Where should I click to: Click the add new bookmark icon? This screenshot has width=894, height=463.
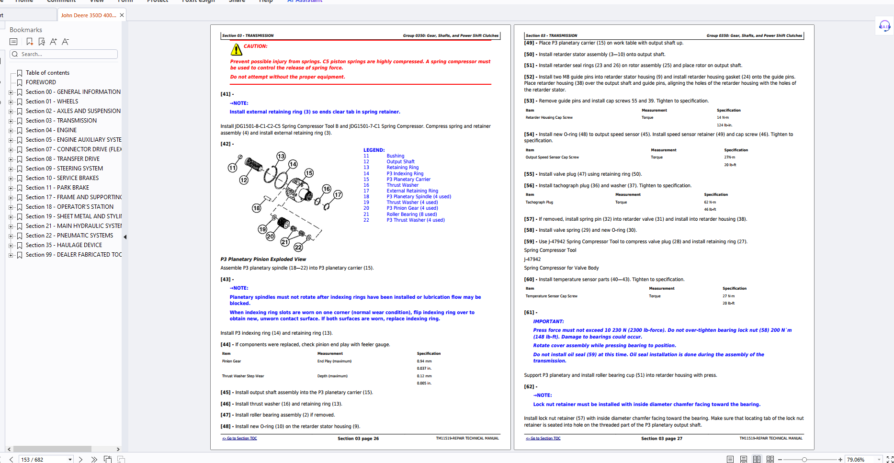[30, 42]
